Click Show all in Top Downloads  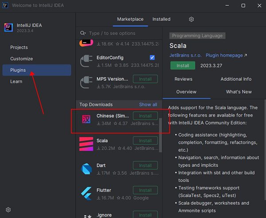(148, 105)
